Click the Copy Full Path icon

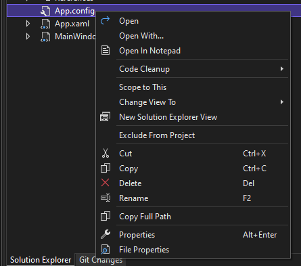point(106,216)
